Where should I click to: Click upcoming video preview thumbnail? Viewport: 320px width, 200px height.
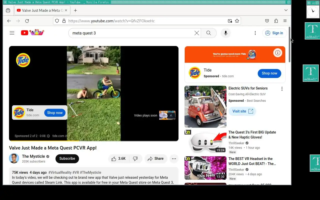point(167,115)
